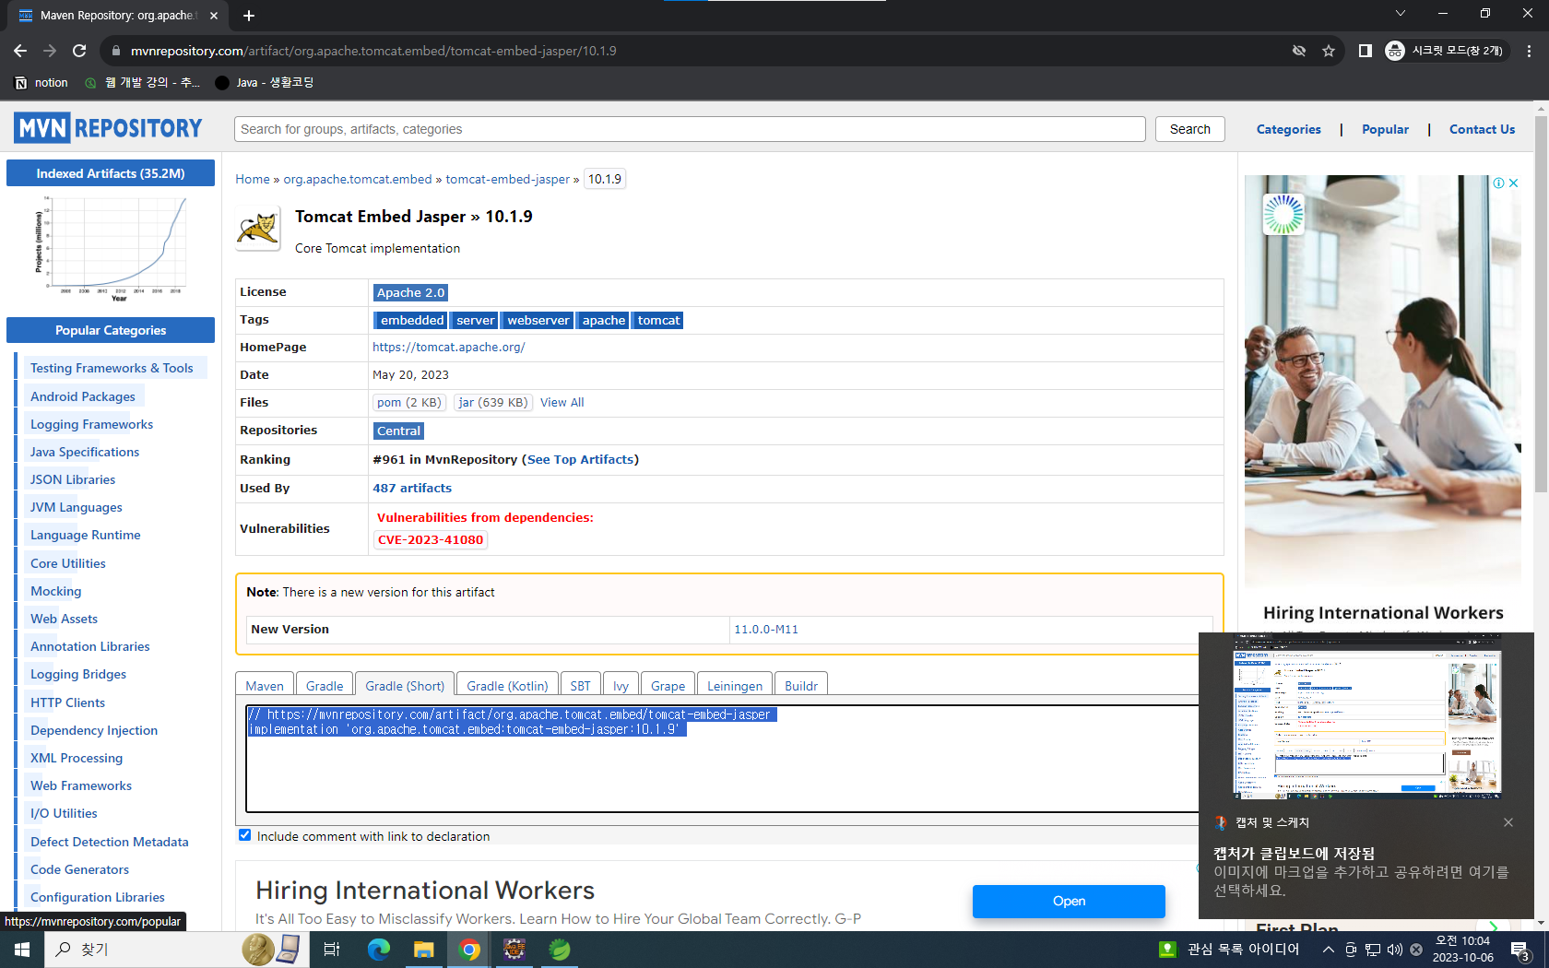Show hidden tray icons chevron

[x=1328, y=950]
